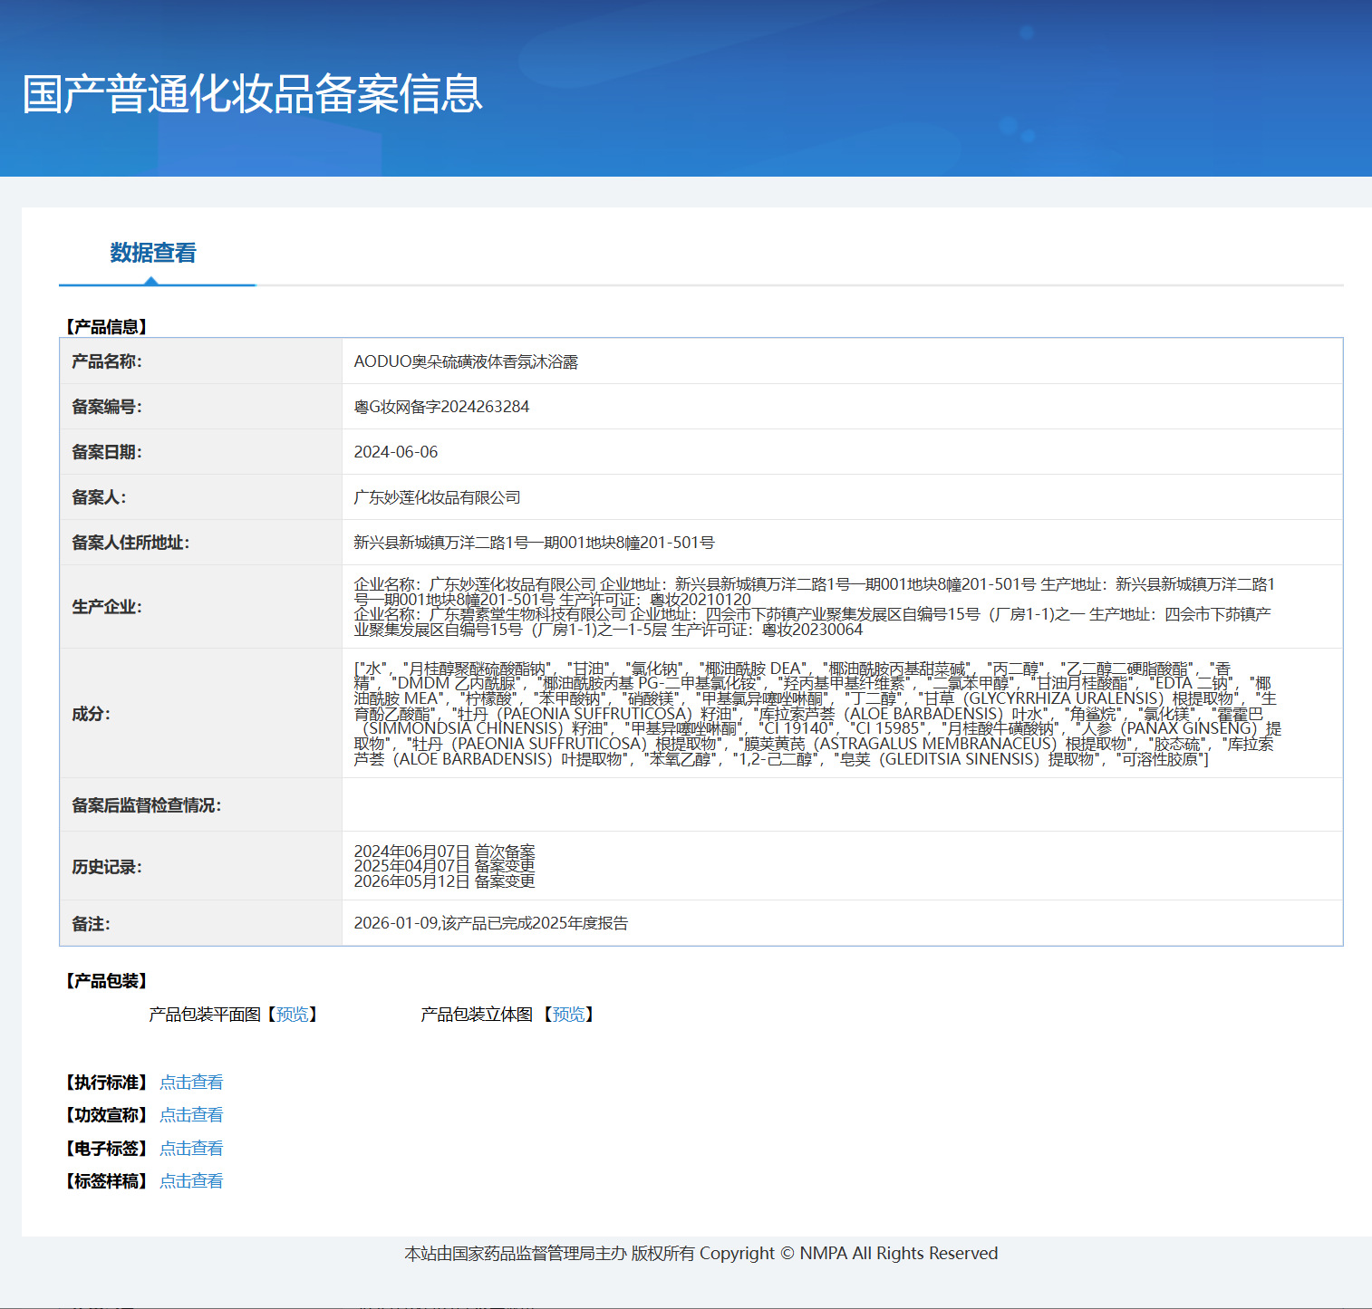The width and height of the screenshot is (1372, 1309).
Task: Click the 备案人 row label
Action: 99,497
